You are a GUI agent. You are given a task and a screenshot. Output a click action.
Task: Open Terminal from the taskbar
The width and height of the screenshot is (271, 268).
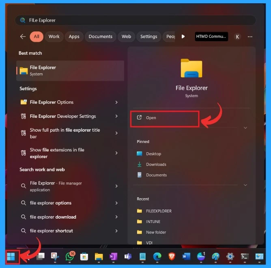click(245, 257)
